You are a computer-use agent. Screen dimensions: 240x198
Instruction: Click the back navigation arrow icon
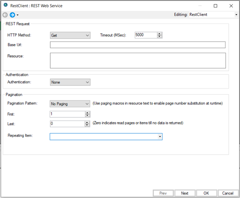(x=5, y=15)
